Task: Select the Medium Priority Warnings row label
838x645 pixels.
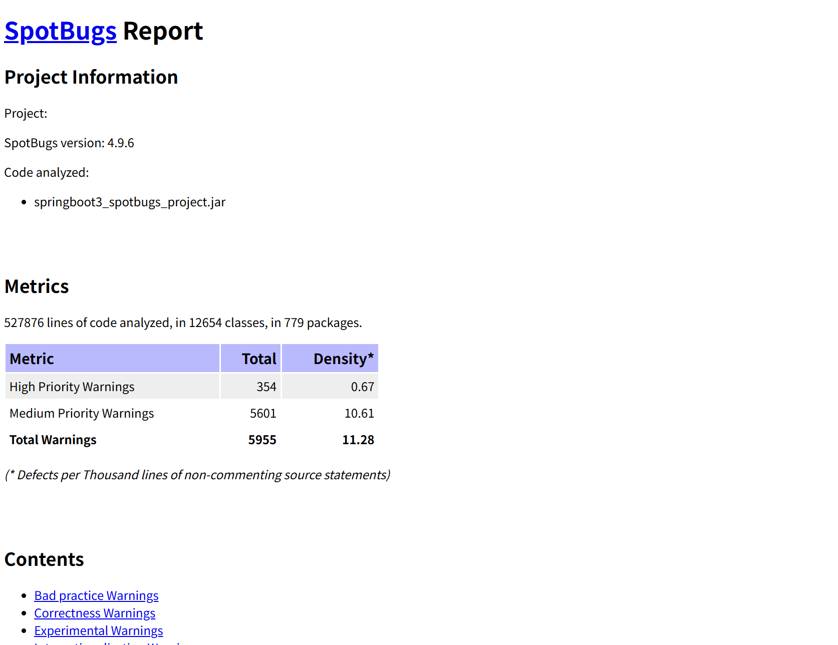Action: point(112,413)
